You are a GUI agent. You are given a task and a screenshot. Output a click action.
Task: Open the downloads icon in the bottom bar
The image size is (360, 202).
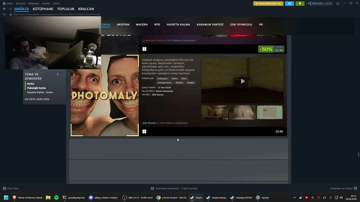152,189
